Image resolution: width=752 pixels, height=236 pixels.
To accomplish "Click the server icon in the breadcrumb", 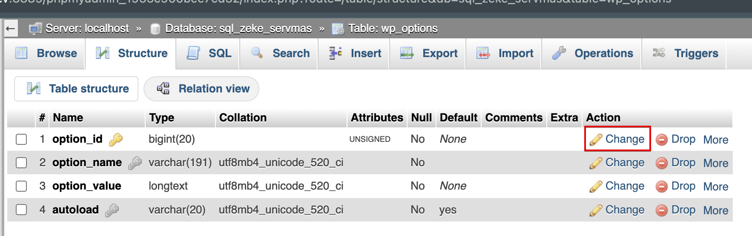I will click(x=35, y=29).
